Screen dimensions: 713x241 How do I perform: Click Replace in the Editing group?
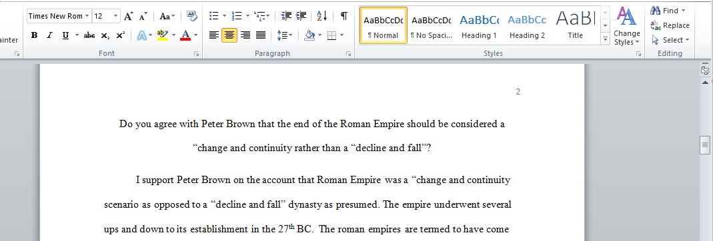pos(670,25)
